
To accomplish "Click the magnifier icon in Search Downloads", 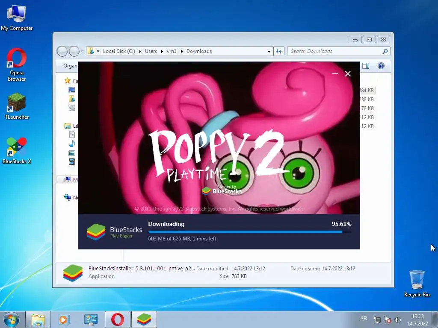I will pyautogui.click(x=385, y=51).
